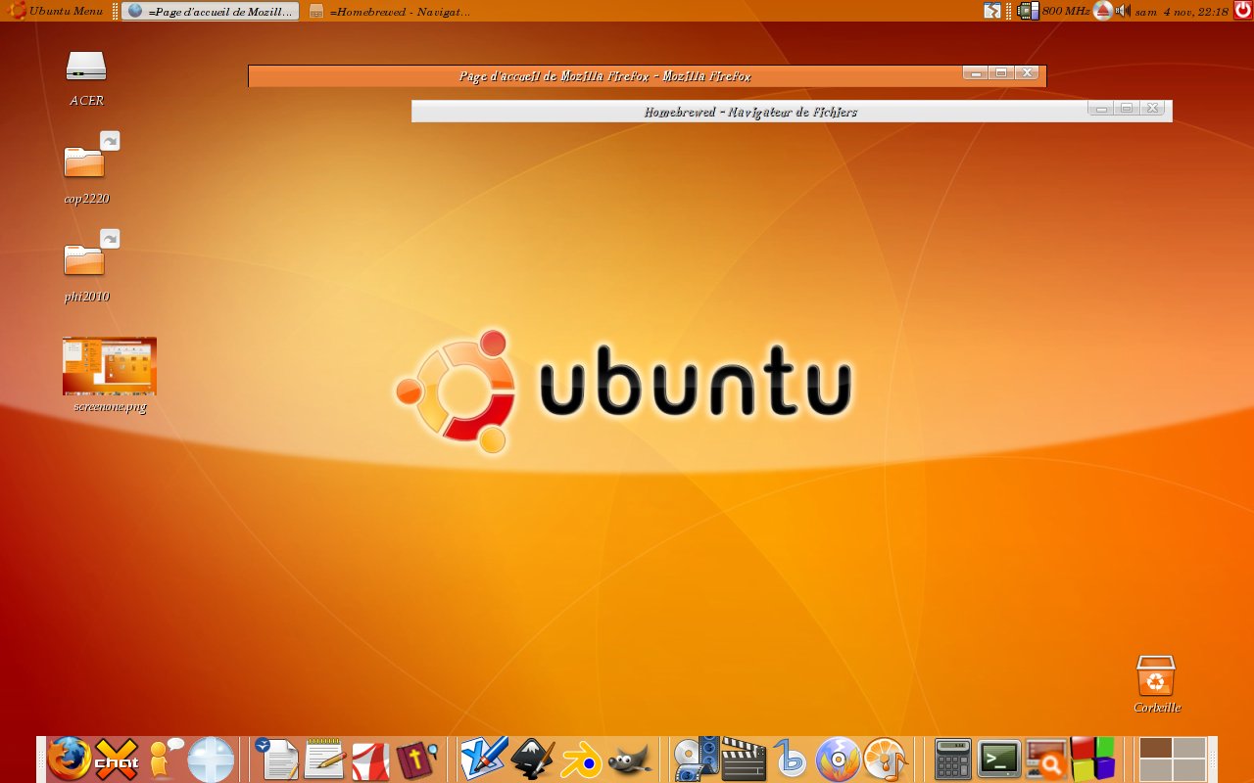The height and width of the screenshot is (783, 1254).
Task: Open the clapperboard video editor icon
Action: click(744, 760)
